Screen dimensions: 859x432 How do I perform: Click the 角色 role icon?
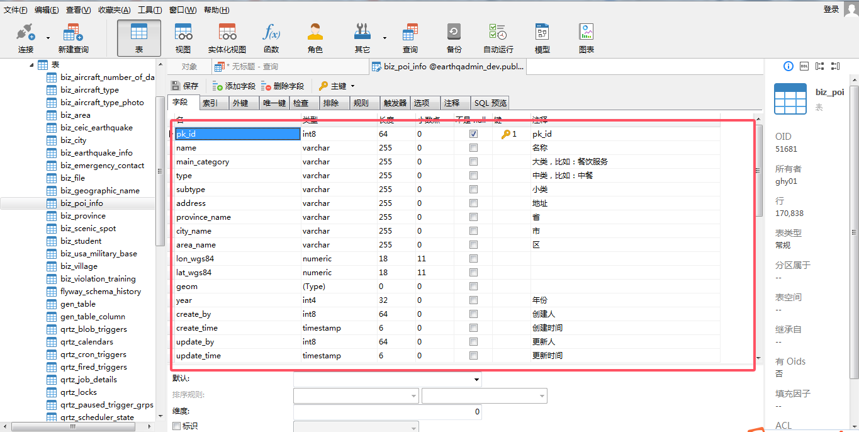pyautogui.click(x=315, y=38)
